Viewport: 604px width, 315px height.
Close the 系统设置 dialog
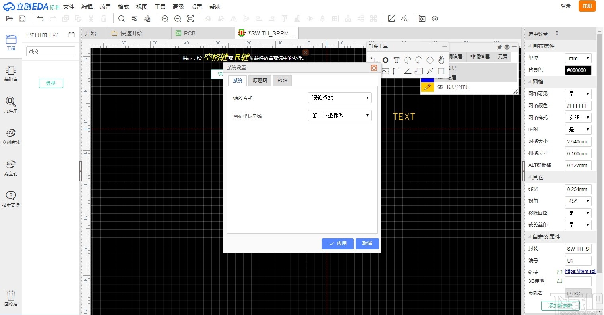click(374, 68)
